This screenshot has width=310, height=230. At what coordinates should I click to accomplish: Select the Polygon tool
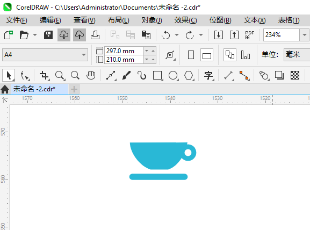[189, 76]
